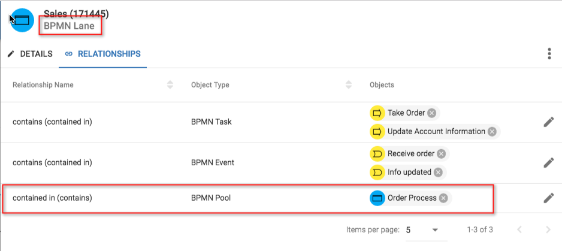Remove the Receive order chip
562x251 pixels.
441,154
